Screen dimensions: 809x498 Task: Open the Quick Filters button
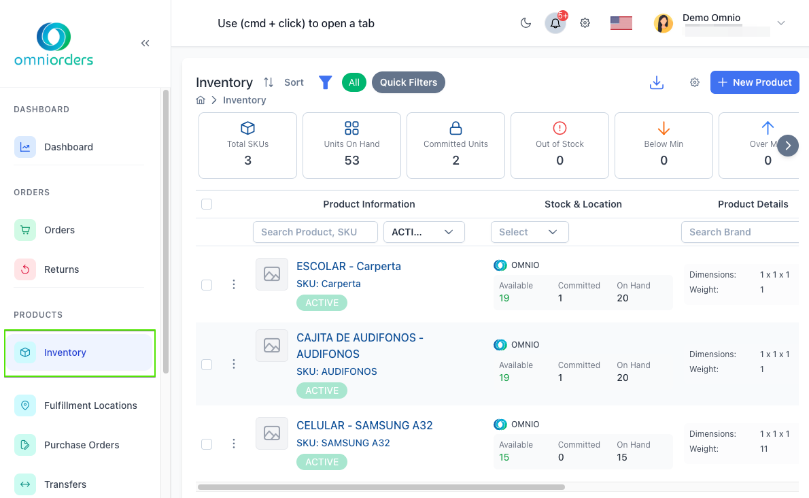(408, 82)
